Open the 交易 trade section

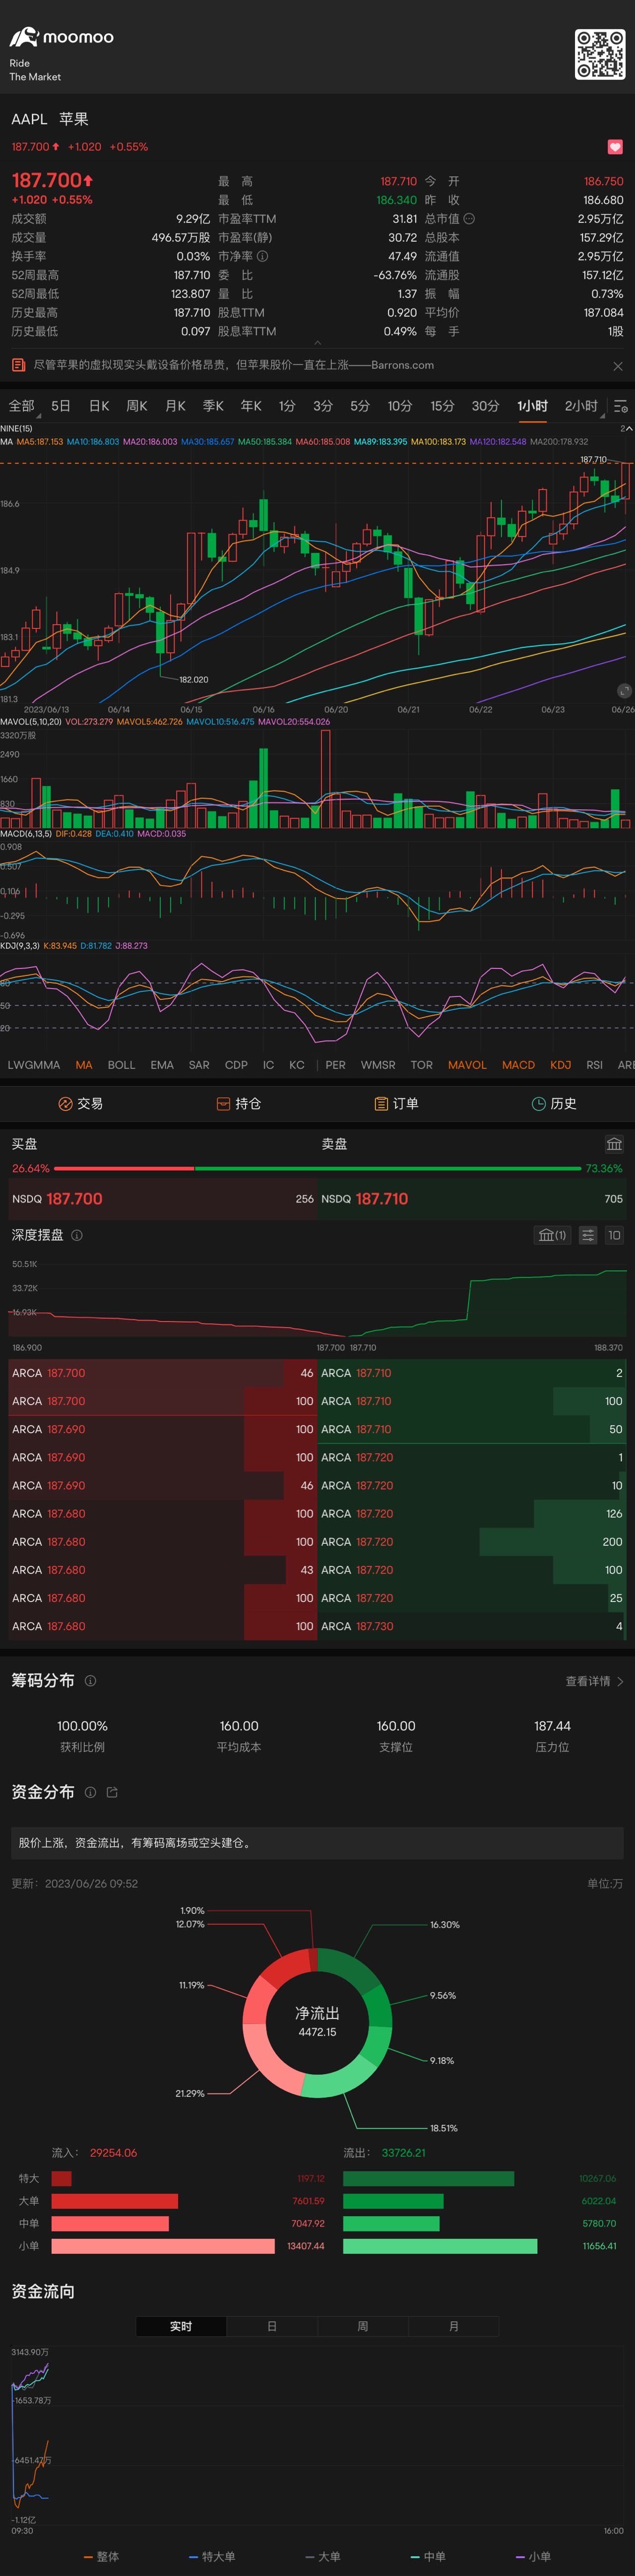(80, 1104)
